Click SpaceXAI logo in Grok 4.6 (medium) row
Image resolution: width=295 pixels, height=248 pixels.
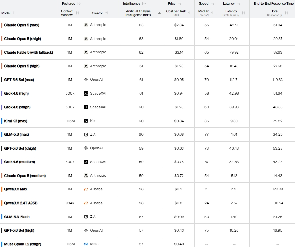click(86, 162)
